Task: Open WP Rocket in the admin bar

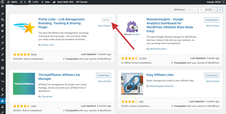Action: click(82, 2)
